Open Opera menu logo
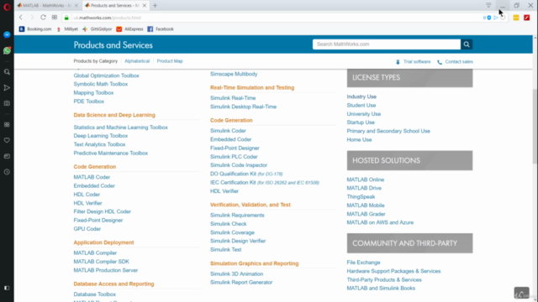This screenshot has height=302, width=538. click(7, 7)
